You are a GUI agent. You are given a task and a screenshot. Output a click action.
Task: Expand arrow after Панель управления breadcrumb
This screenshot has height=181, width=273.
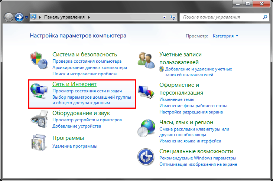[x=89, y=17]
